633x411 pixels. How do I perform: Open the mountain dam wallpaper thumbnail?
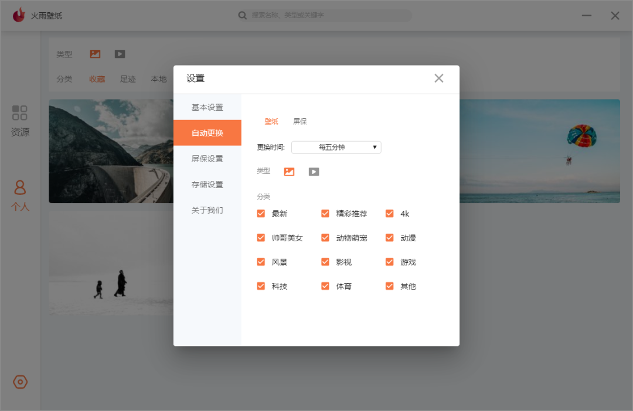[111, 151]
